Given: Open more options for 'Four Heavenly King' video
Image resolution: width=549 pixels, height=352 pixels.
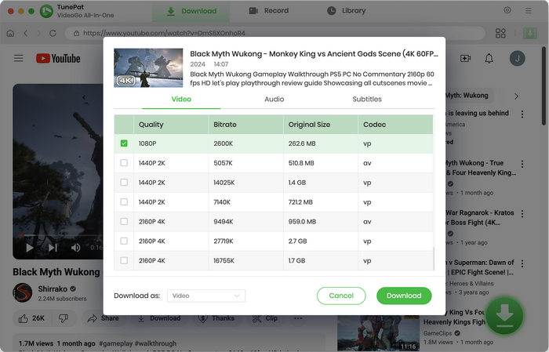Looking at the screenshot, I should (522, 164).
